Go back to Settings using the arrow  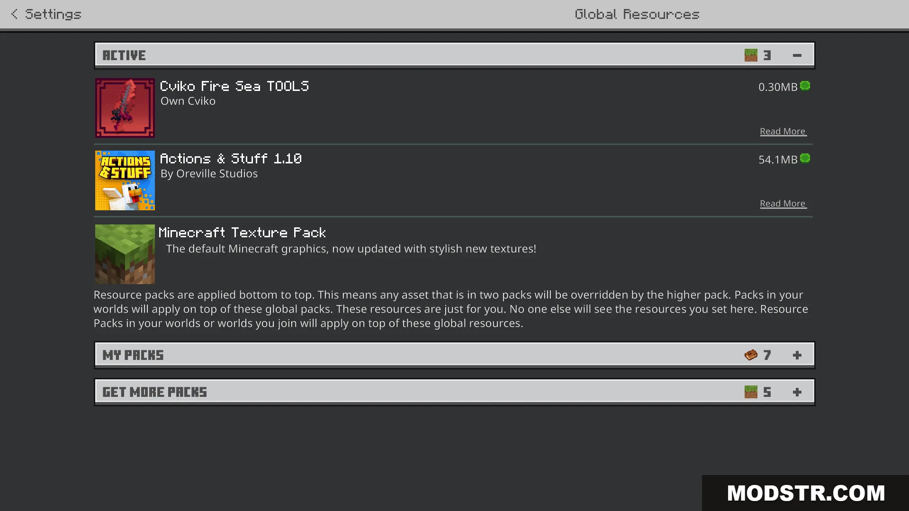pos(14,14)
